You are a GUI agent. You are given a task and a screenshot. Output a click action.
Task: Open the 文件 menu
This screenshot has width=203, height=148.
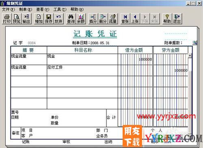tap(8, 9)
